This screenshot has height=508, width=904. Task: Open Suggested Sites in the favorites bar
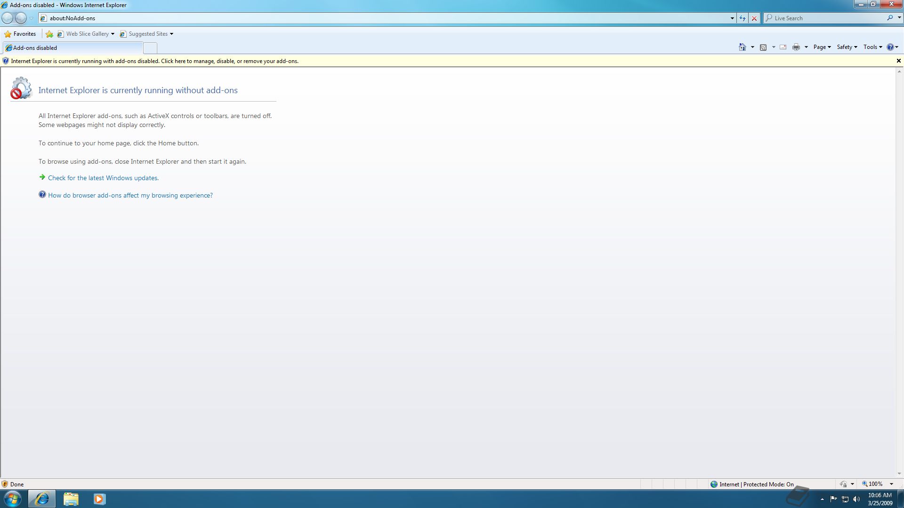coord(144,34)
